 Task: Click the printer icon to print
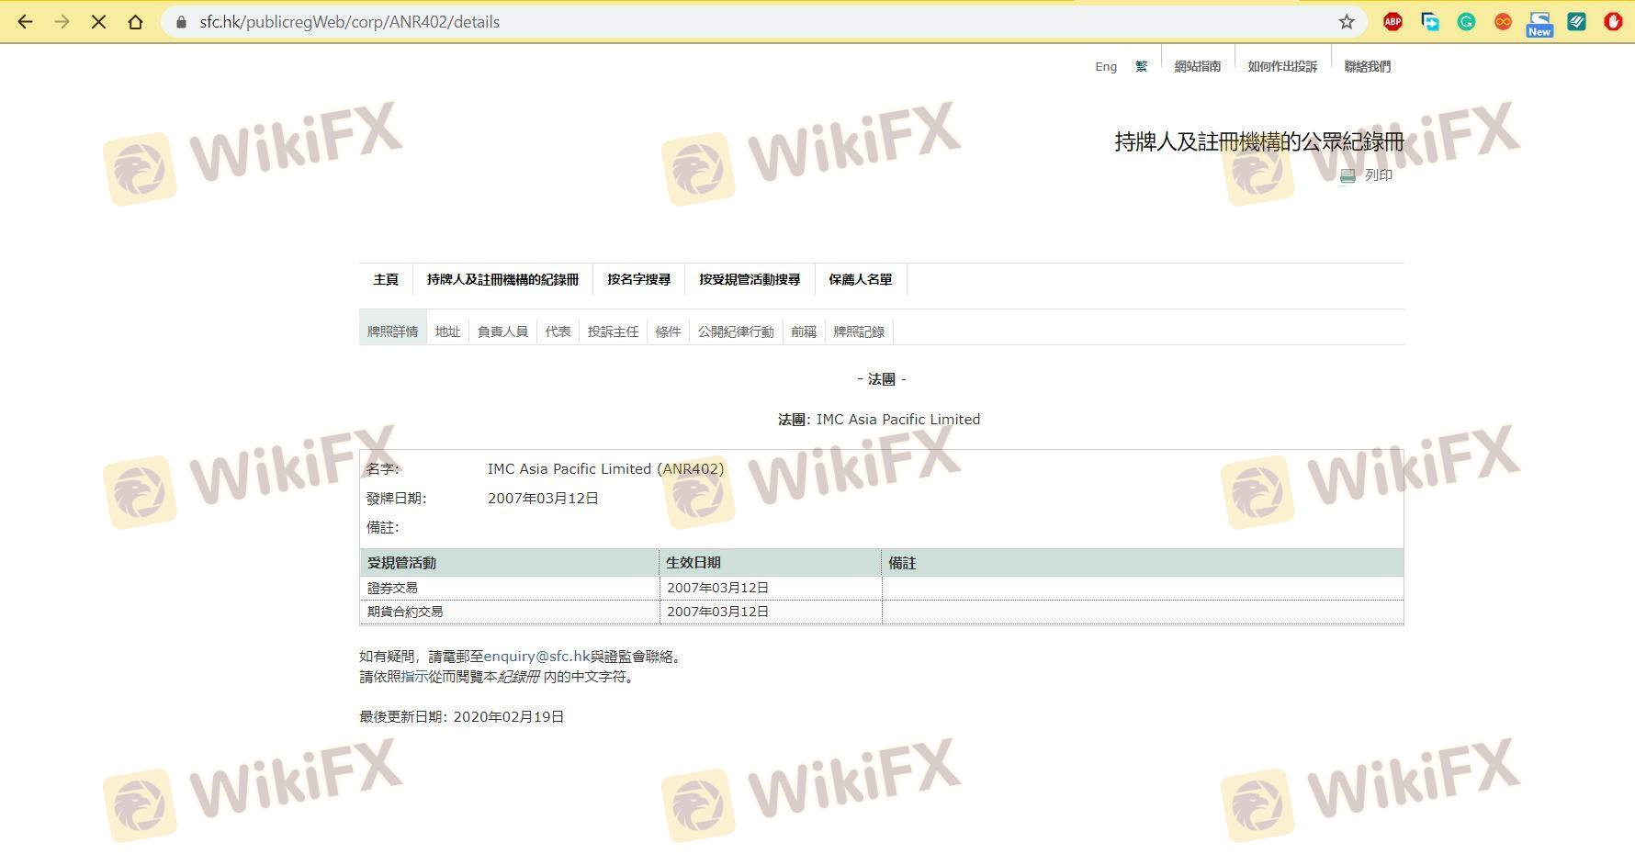[1347, 175]
